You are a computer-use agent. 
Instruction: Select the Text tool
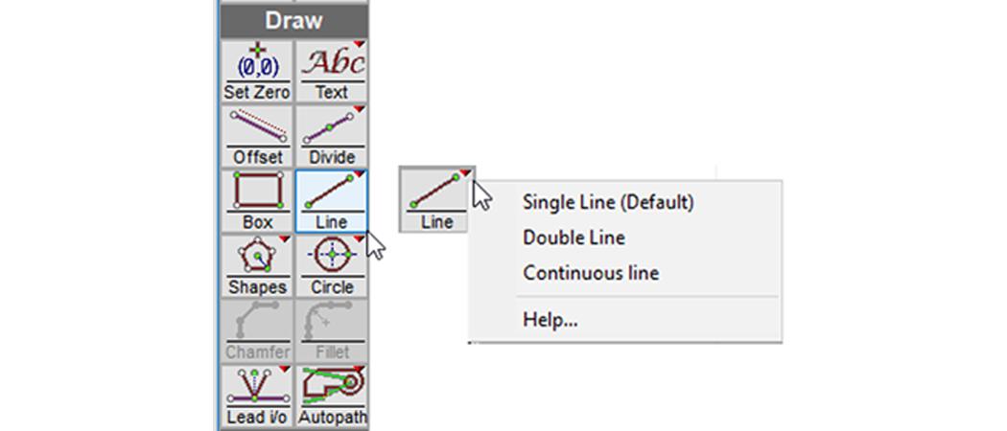click(x=332, y=71)
